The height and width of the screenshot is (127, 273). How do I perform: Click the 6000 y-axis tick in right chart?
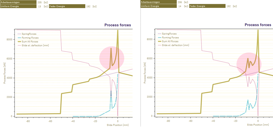(x=149, y=58)
